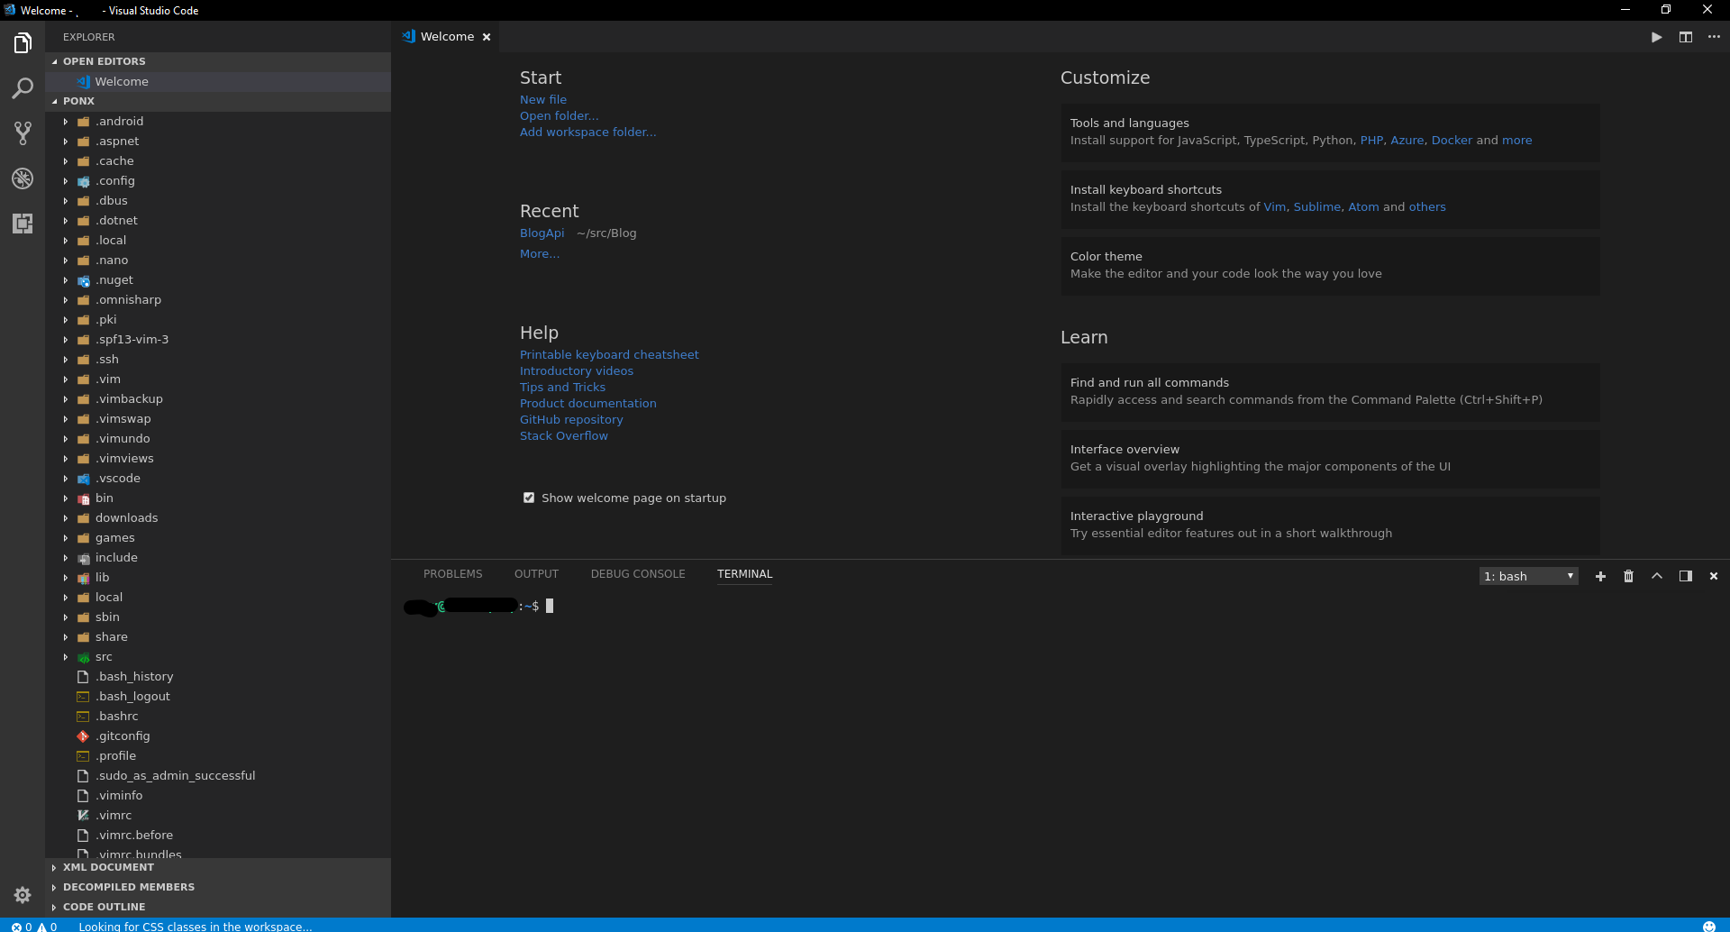Image resolution: width=1730 pixels, height=932 pixels.
Task: Split the editor using the top-right icon
Action: click(x=1684, y=37)
